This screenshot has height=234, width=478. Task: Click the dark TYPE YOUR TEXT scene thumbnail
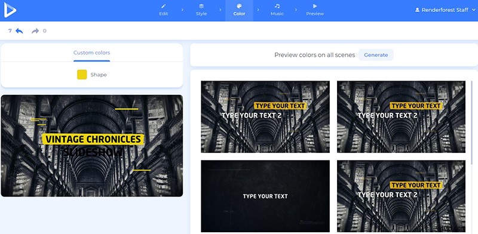point(265,196)
